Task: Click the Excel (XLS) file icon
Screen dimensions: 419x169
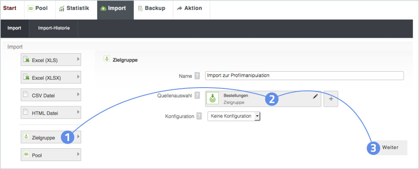Action: coord(26,60)
